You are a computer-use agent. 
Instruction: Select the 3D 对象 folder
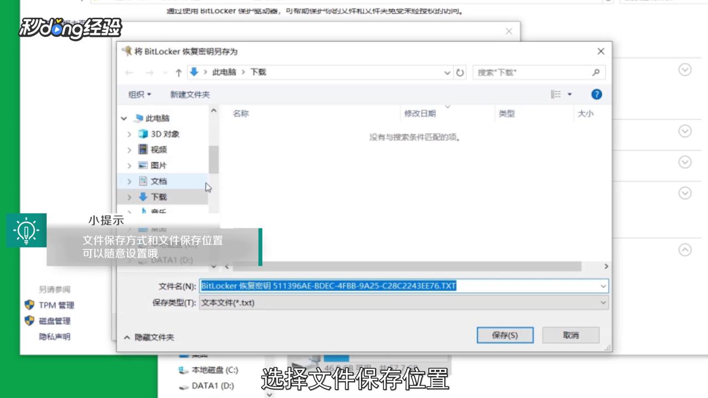pyautogui.click(x=165, y=134)
